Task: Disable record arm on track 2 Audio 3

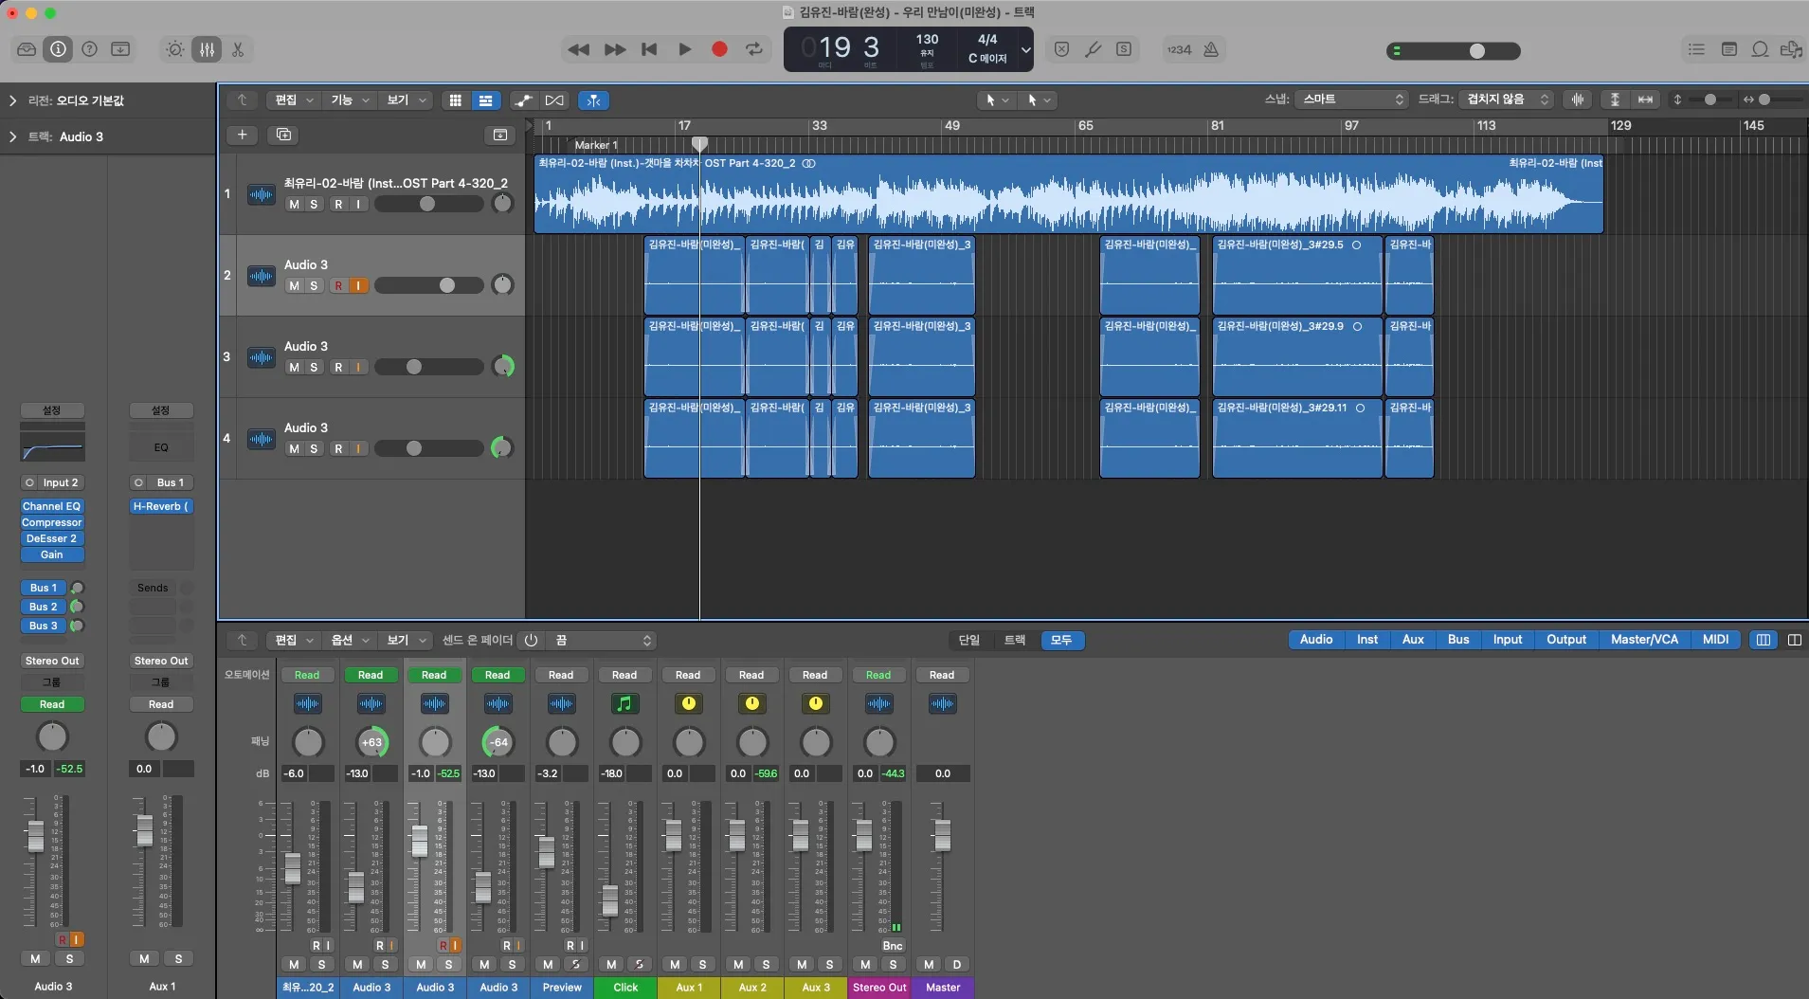Action: [x=338, y=286]
